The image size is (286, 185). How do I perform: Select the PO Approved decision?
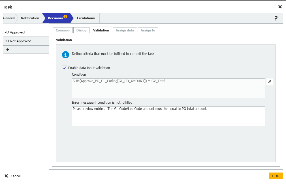coord(26,32)
